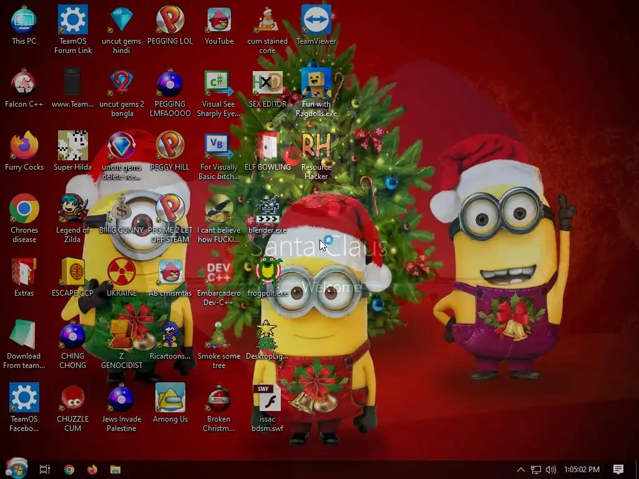Launch Chrome from the taskbar
Viewport: 639px width, 479px height.
click(69, 470)
